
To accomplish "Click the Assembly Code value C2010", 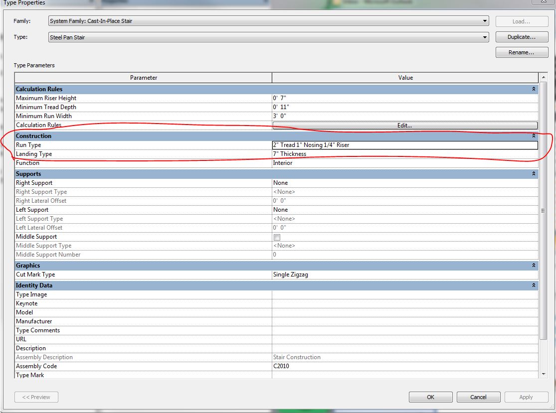I will point(405,366).
